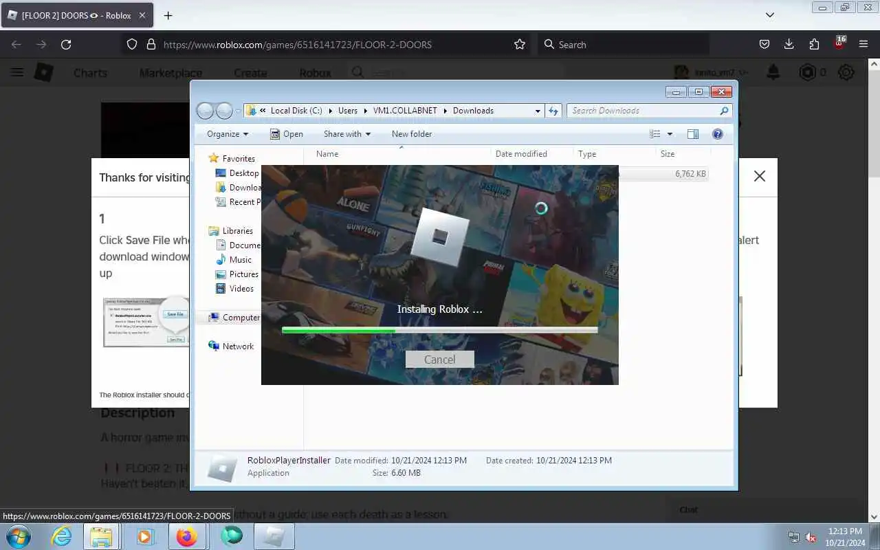Open Firefox extensions icon
Viewport: 880px width, 550px height.
point(814,45)
